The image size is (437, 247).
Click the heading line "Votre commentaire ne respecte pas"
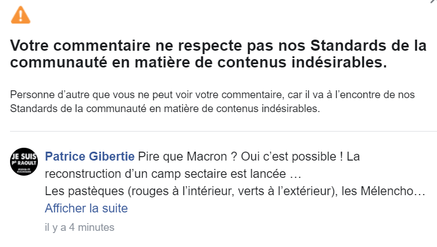[x=139, y=45]
